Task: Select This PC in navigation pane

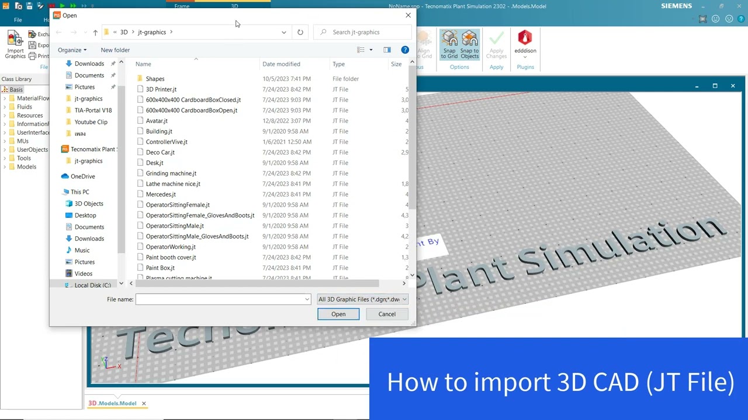Action: (80, 192)
